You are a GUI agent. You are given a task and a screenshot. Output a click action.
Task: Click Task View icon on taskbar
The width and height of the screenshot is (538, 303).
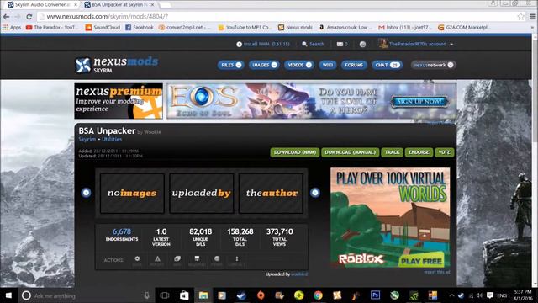(x=165, y=295)
